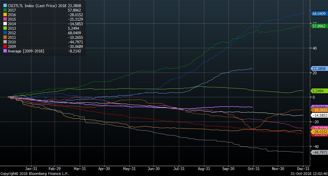Select the white -14.5853 tag on right axis
The width and height of the screenshot is (328, 176).
[x=319, y=115]
